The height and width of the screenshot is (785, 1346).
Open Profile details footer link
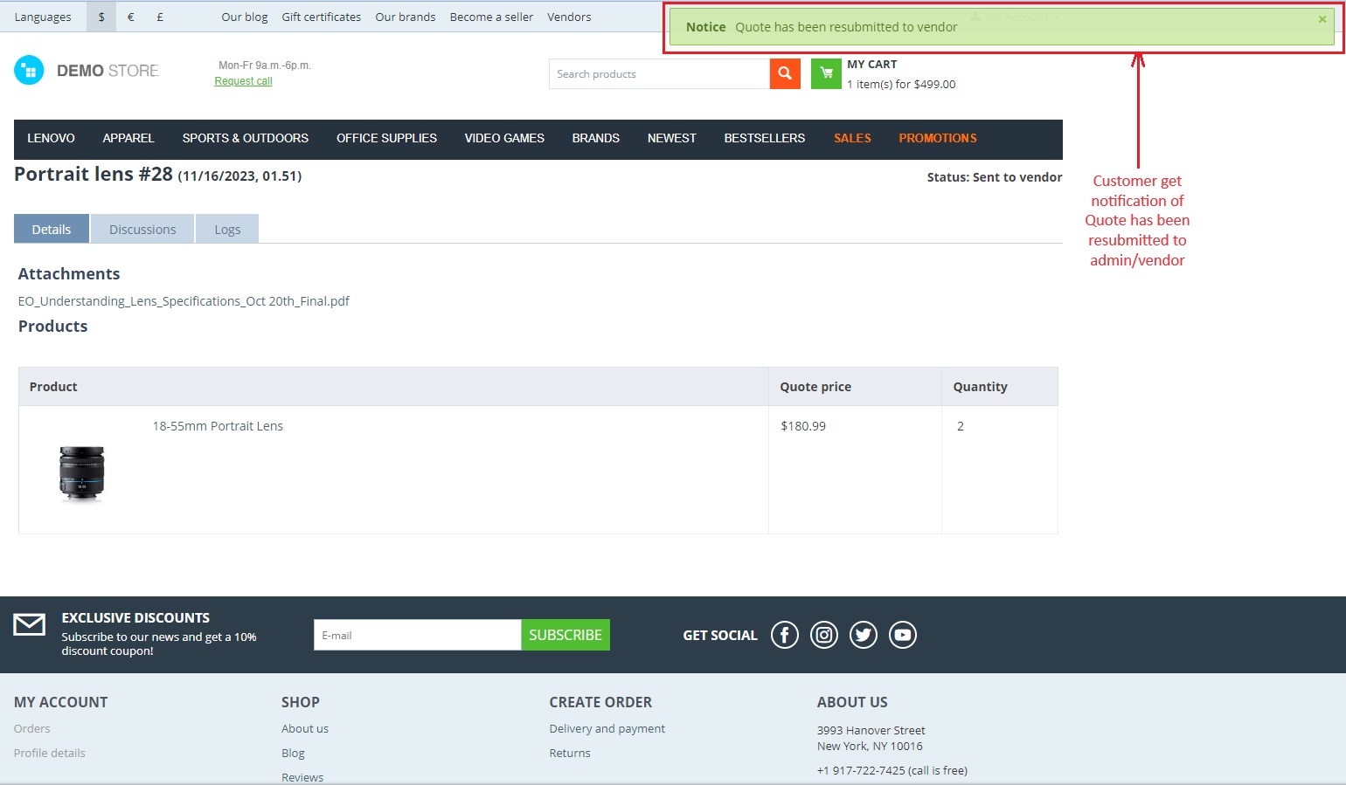(50, 753)
